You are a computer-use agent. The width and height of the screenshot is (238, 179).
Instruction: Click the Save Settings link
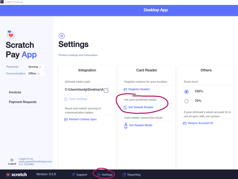[x=78, y=99]
